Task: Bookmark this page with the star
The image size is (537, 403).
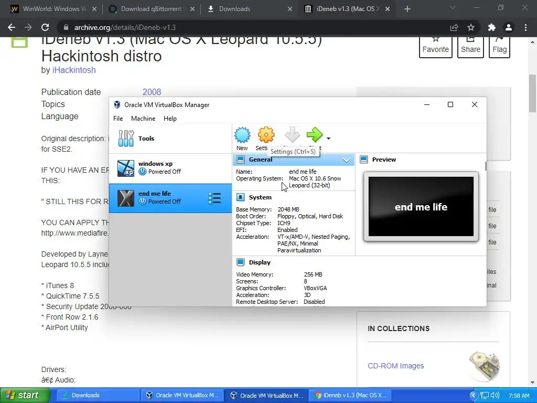Action: coord(471,27)
